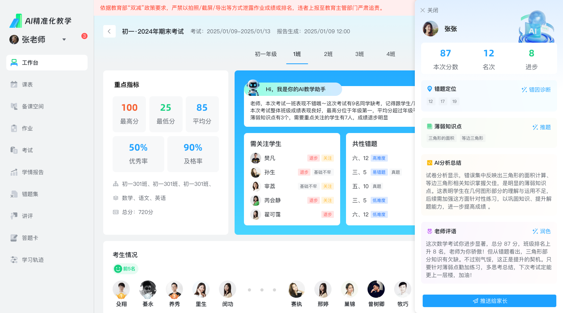Click student 曾树卿 avatar
563x313 pixels.
pos(376,289)
